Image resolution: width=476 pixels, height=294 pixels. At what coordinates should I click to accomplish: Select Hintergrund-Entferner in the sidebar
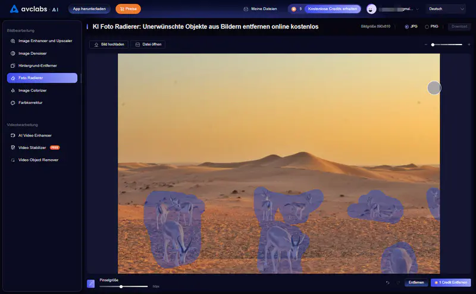pos(37,65)
